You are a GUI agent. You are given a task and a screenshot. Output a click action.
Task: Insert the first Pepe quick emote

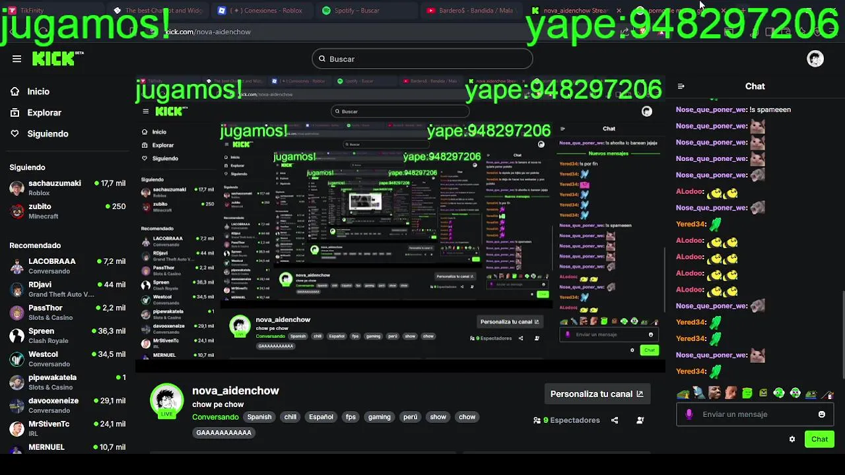[x=684, y=394]
